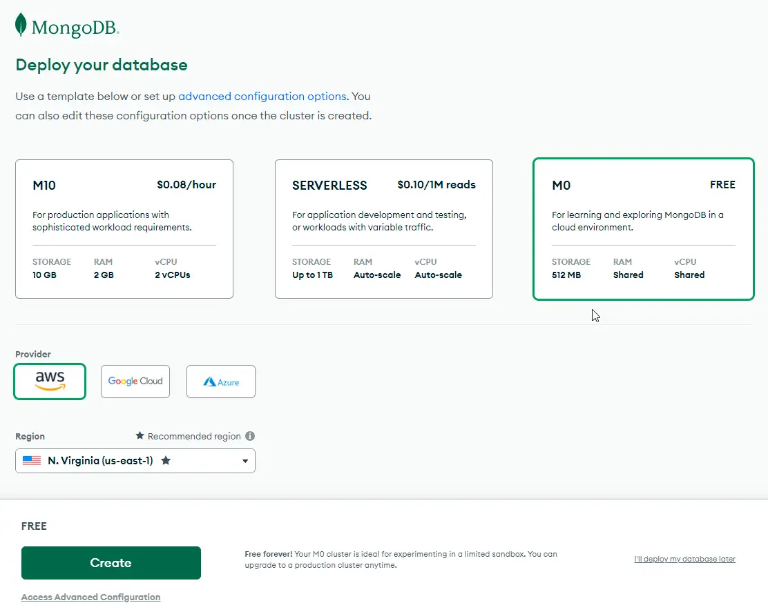Click the 2 vCPUs value
The width and height of the screenshot is (768, 614).
click(x=173, y=275)
